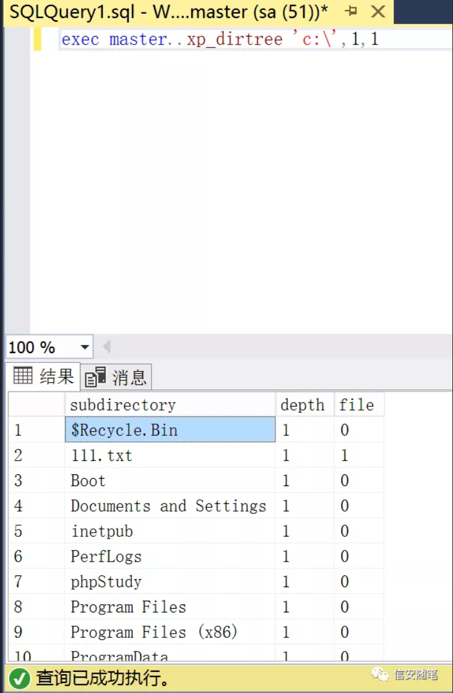This screenshot has height=693, width=453.
Task: Click the messages icon on 消息 tab
Action: pos(95,377)
